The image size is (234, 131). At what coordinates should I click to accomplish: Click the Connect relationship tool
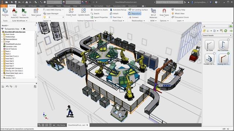click(x=134, y=17)
